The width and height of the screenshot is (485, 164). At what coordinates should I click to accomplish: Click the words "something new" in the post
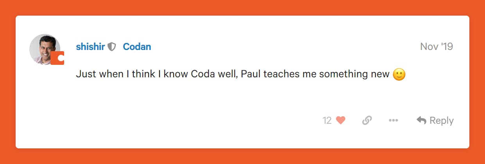pyautogui.click(x=354, y=74)
